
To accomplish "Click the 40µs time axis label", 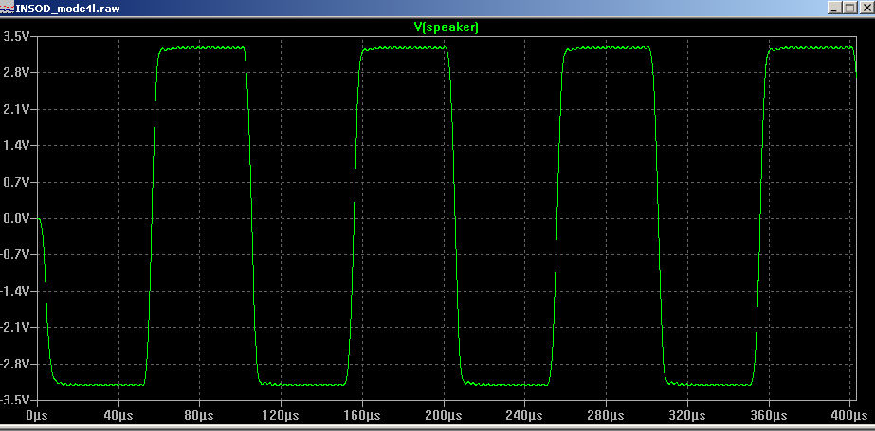I will [118, 416].
